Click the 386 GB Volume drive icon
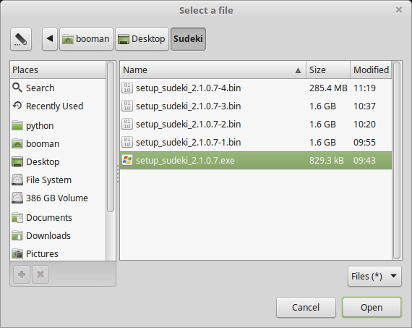412x328 pixels. pyautogui.click(x=17, y=198)
